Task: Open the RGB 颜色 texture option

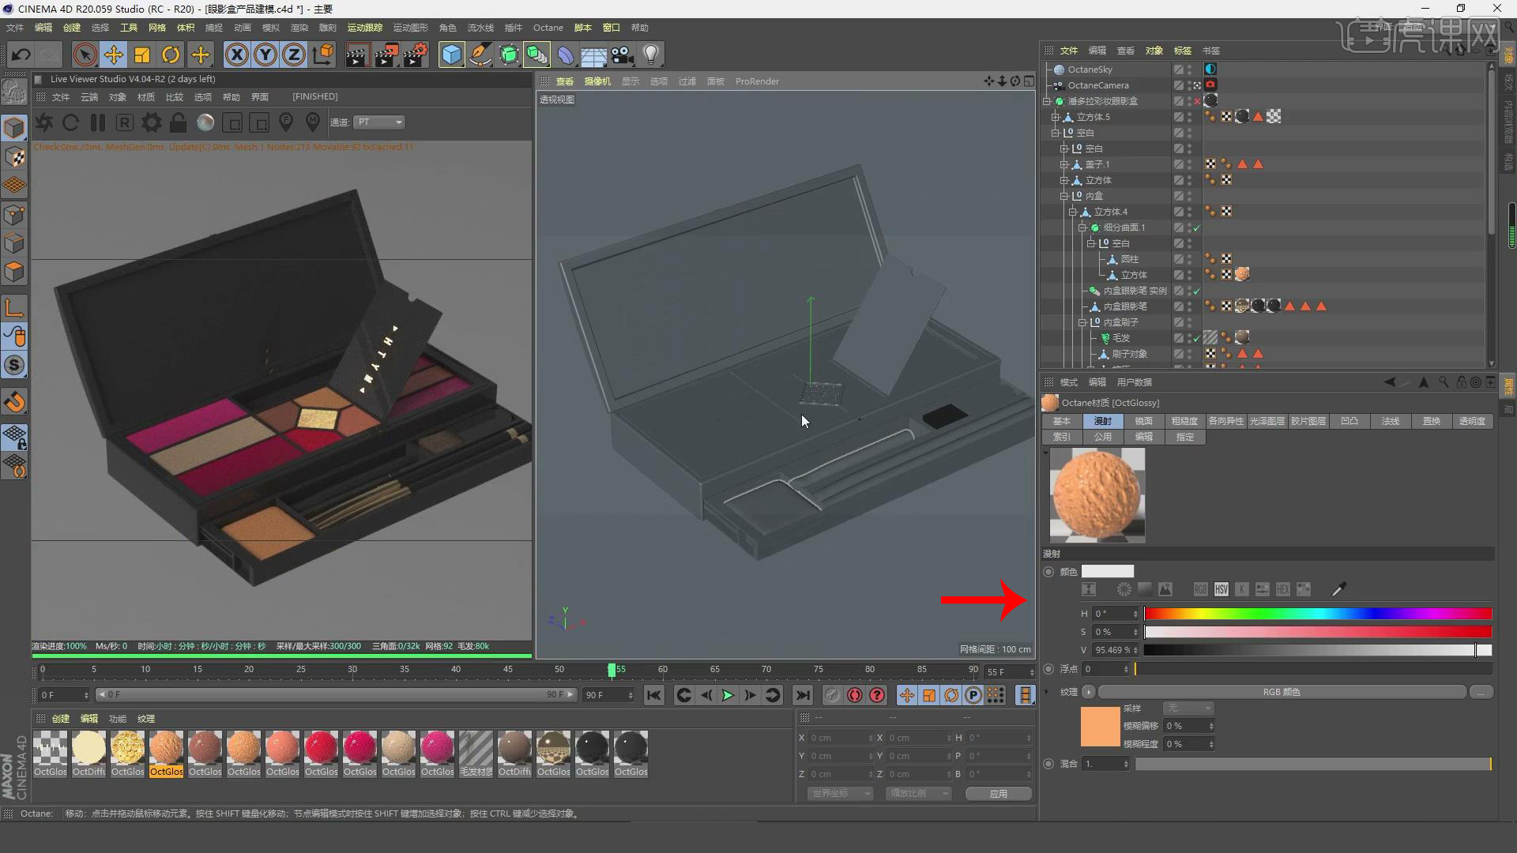Action: (x=1282, y=691)
